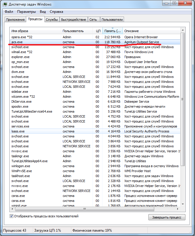Click the horizontal scrollbar thumb
This screenshot has width=195, height=236.
pos(85,209)
